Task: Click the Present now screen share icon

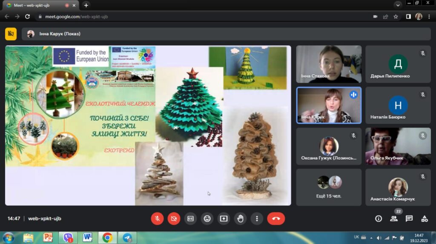Action: (x=224, y=219)
